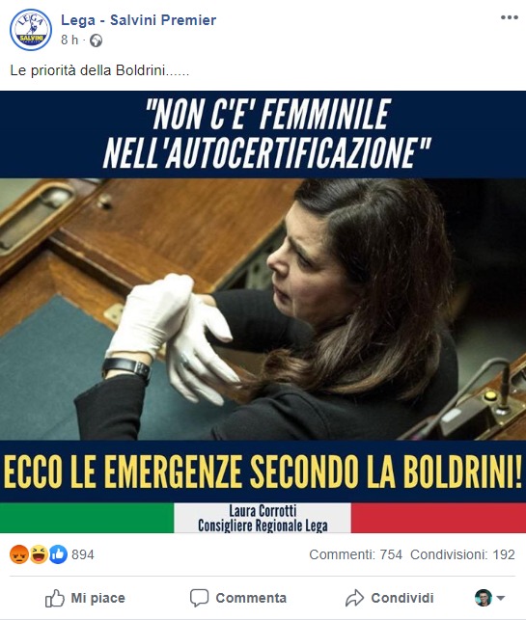Click the small user avatar to switch identity

coord(484,598)
